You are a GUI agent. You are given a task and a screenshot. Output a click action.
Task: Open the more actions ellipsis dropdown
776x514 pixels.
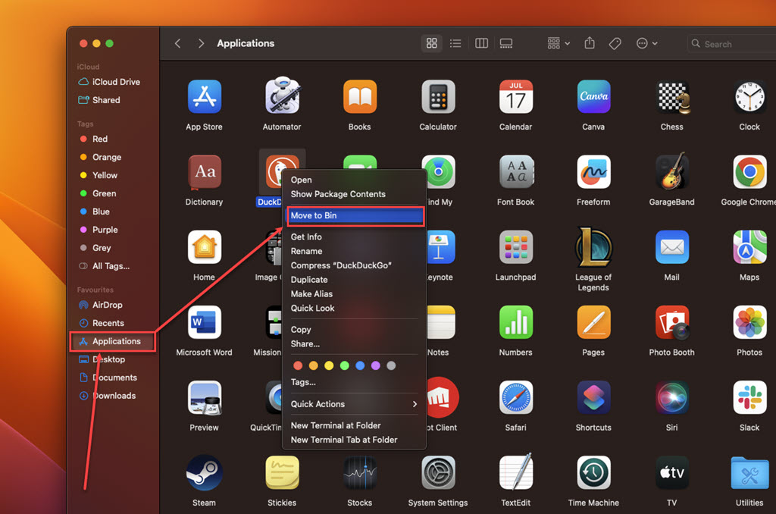646,43
